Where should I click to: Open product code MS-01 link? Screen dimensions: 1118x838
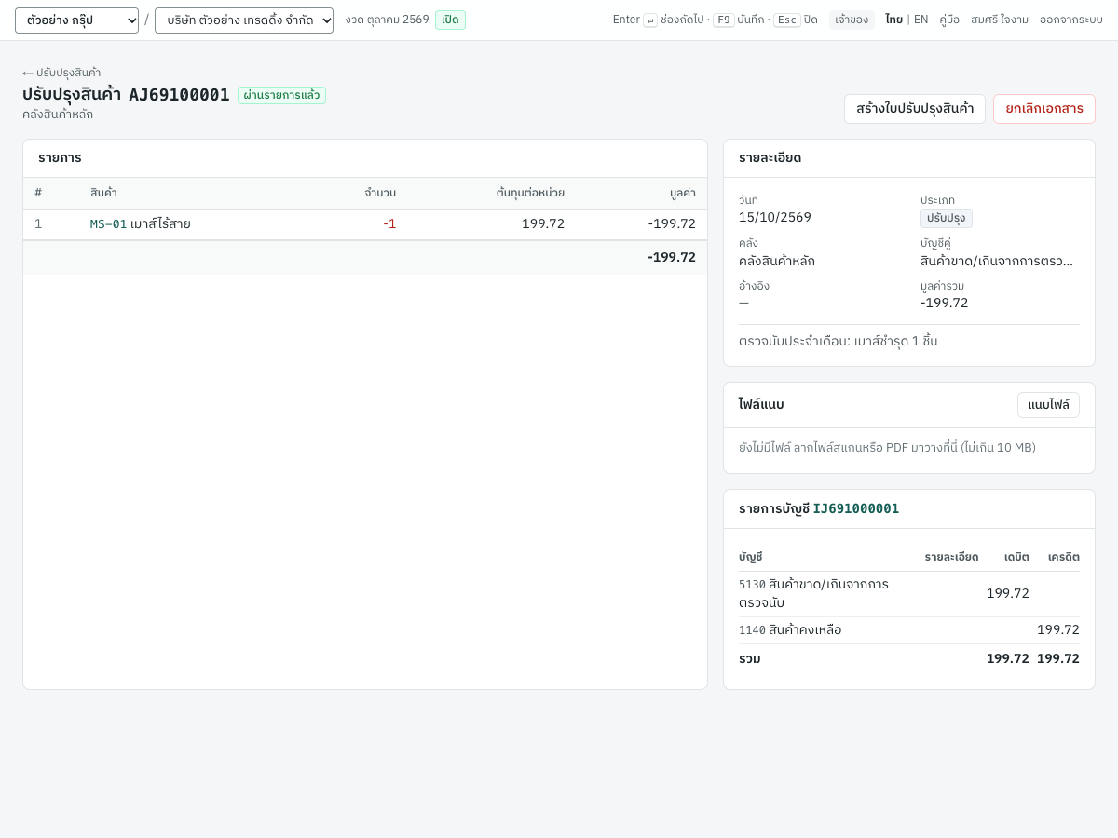(x=108, y=224)
